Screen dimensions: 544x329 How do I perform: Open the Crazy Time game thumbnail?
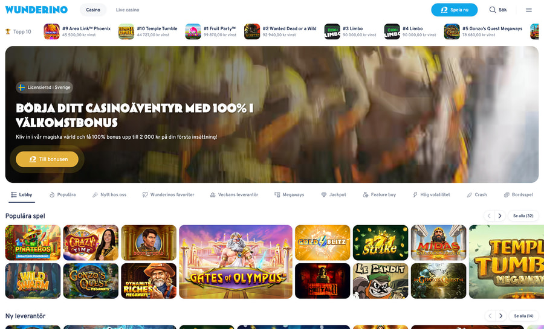pyautogui.click(x=91, y=243)
